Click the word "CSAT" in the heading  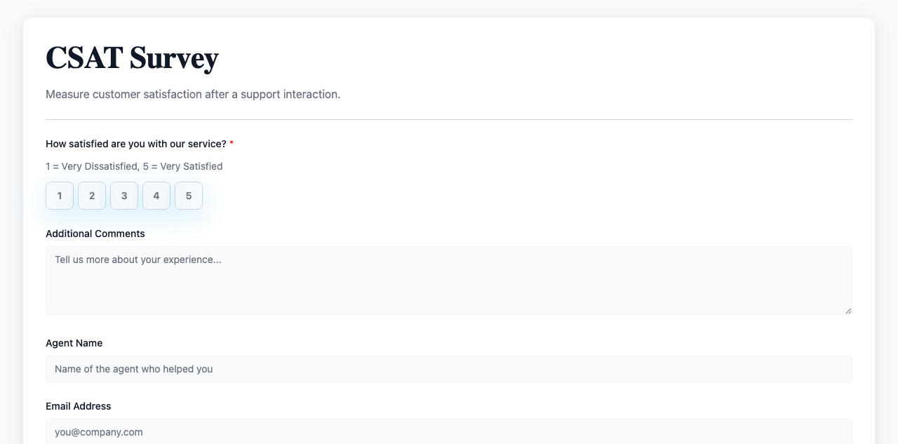(84, 58)
